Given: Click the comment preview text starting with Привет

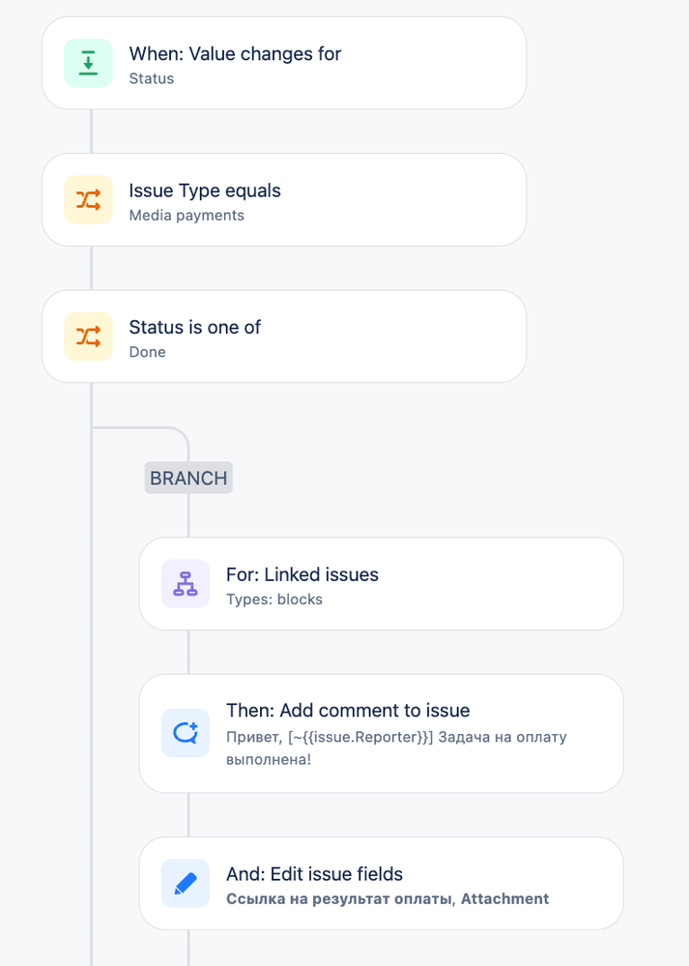Looking at the screenshot, I should (x=396, y=747).
